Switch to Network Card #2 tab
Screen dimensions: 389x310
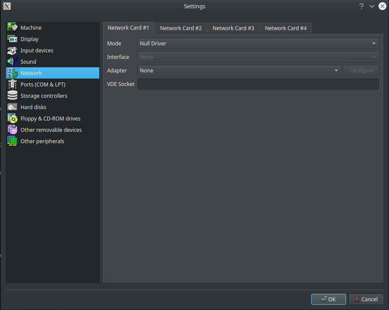(x=181, y=28)
